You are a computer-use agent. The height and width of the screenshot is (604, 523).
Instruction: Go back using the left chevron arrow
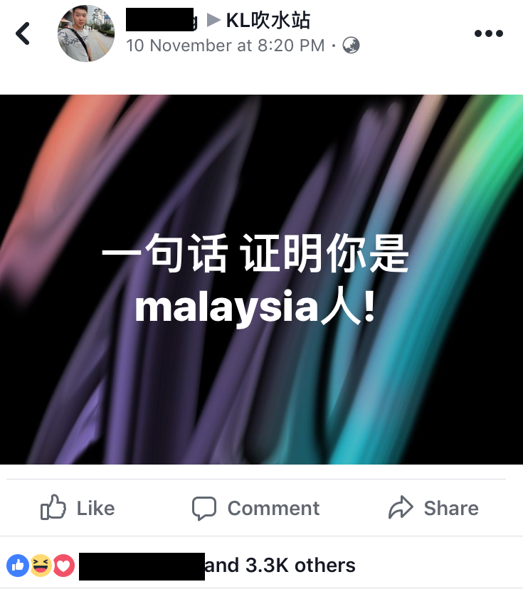23,33
